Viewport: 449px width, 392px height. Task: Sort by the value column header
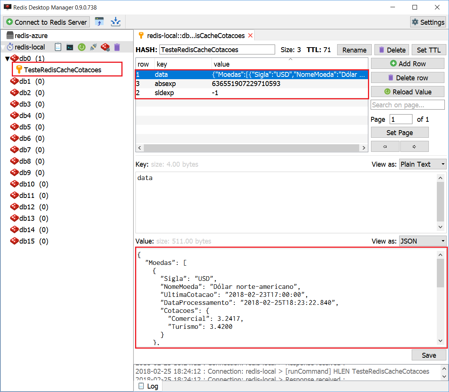tap(222, 64)
